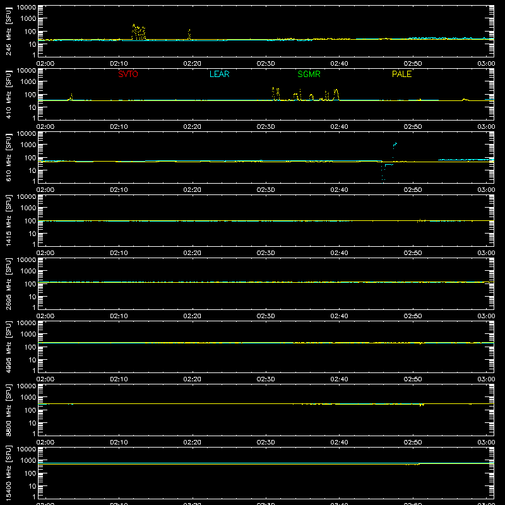Select the 8800 MHz [SFU] axis label
This screenshot has height=505, width=505.
[8, 410]
